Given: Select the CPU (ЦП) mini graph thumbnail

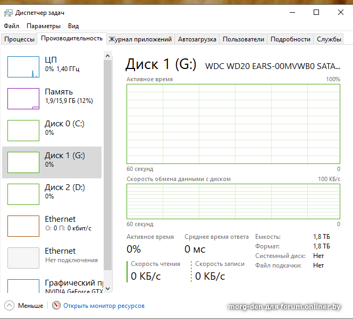Looking at the screenshot, I should point(23,67).
